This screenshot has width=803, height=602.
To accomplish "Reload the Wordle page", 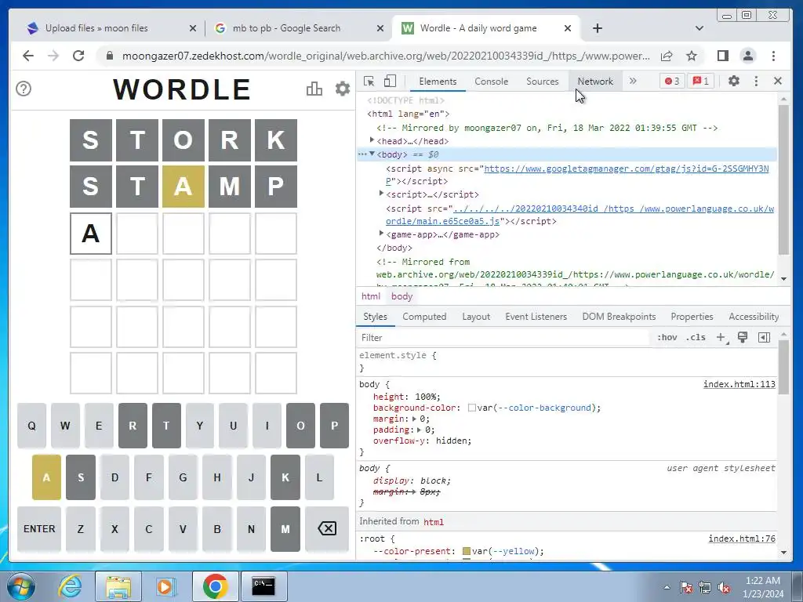I will tap(78, 56).
